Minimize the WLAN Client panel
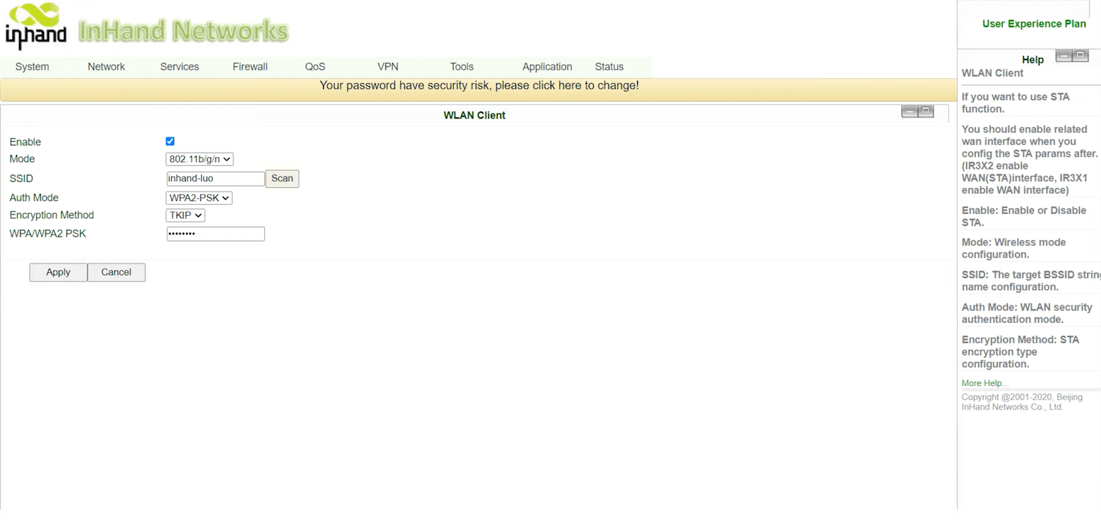Image resolution: width=1101 pixels, height=530 pixels. 909,111
